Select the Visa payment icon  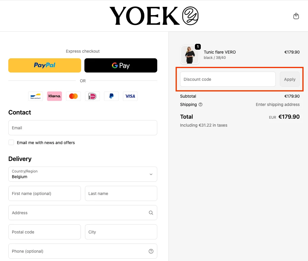click(130, 96)
